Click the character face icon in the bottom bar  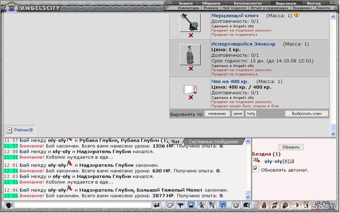point(285,205)
